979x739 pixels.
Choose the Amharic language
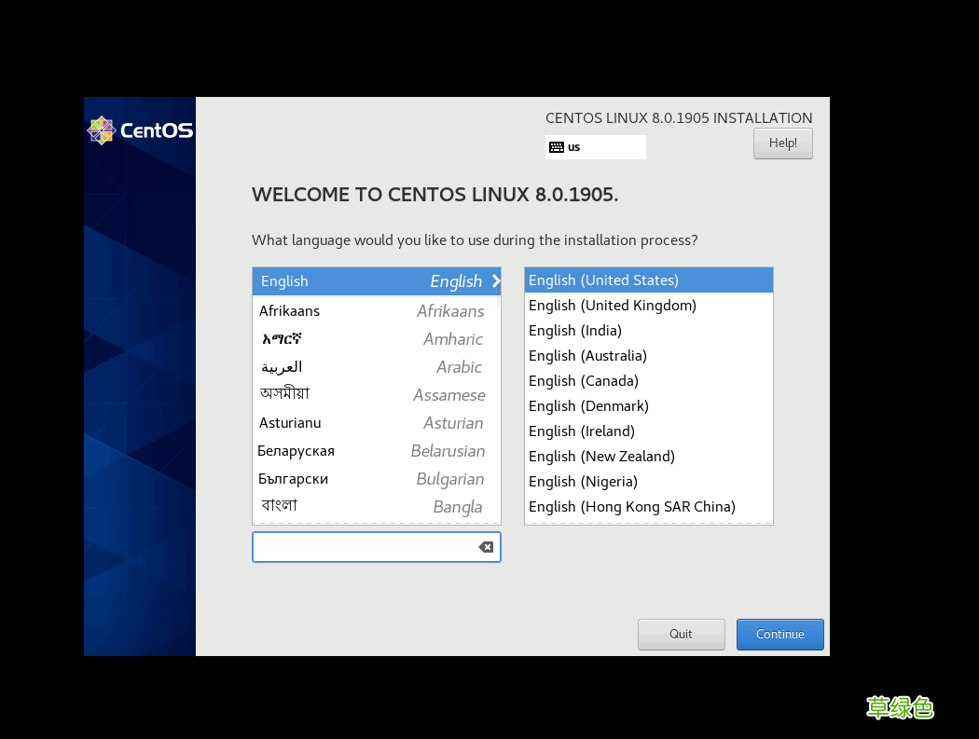280,338
